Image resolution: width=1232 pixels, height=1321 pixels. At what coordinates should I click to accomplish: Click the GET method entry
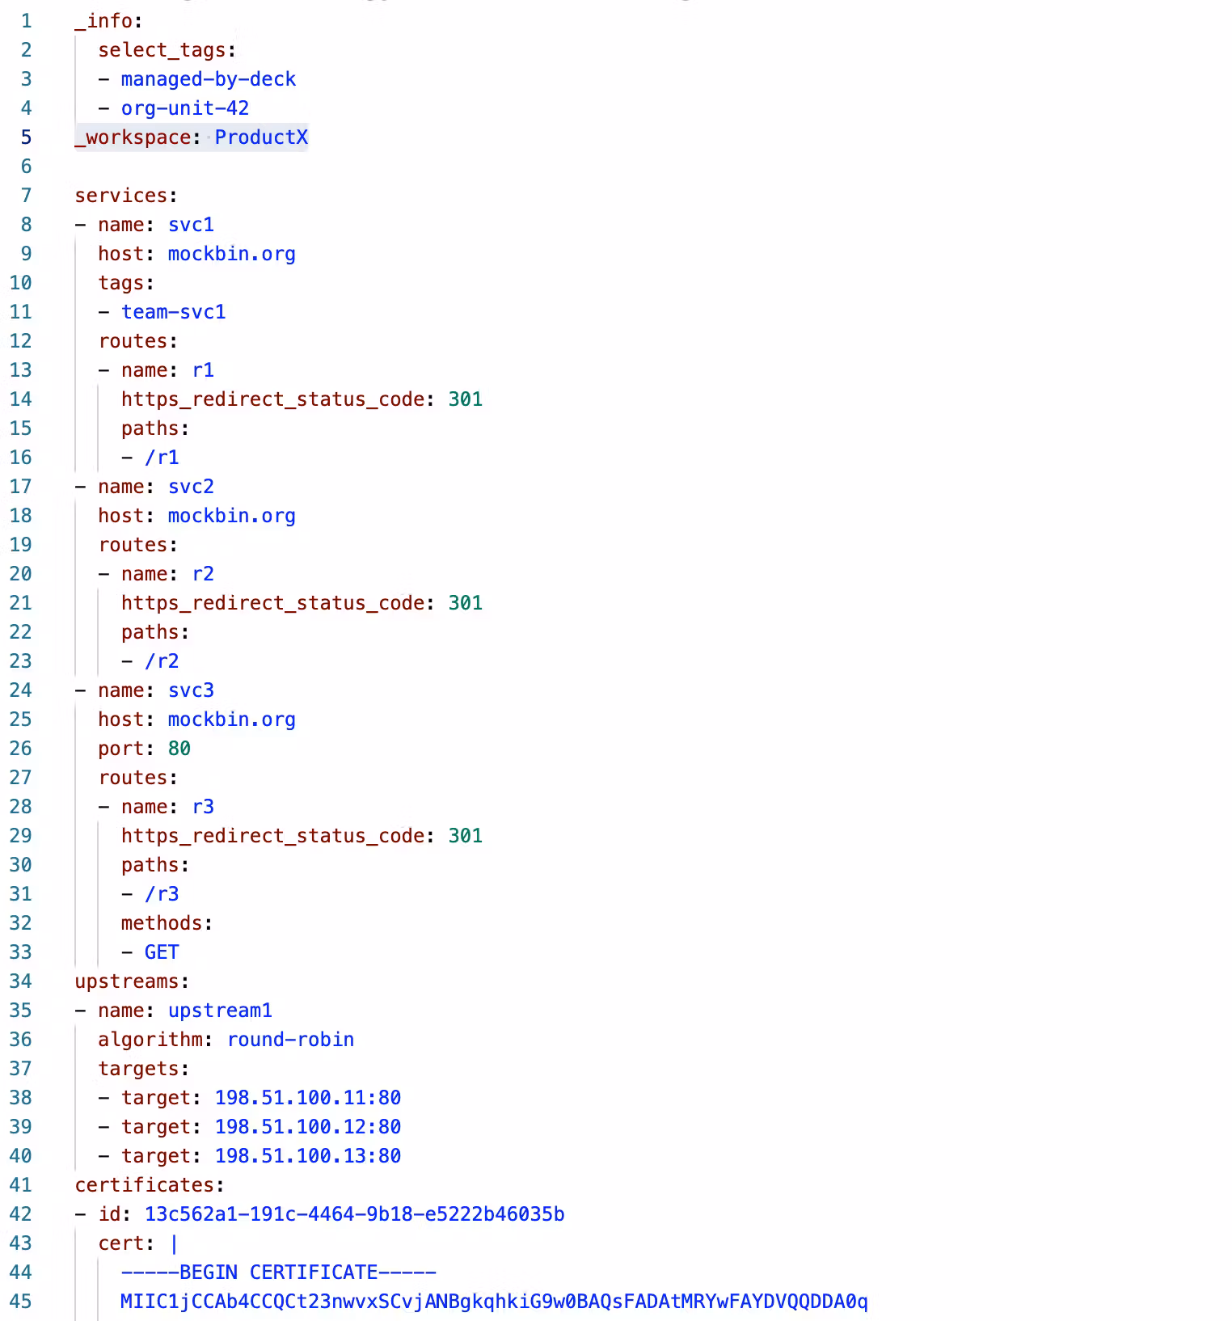click(162, 952)
